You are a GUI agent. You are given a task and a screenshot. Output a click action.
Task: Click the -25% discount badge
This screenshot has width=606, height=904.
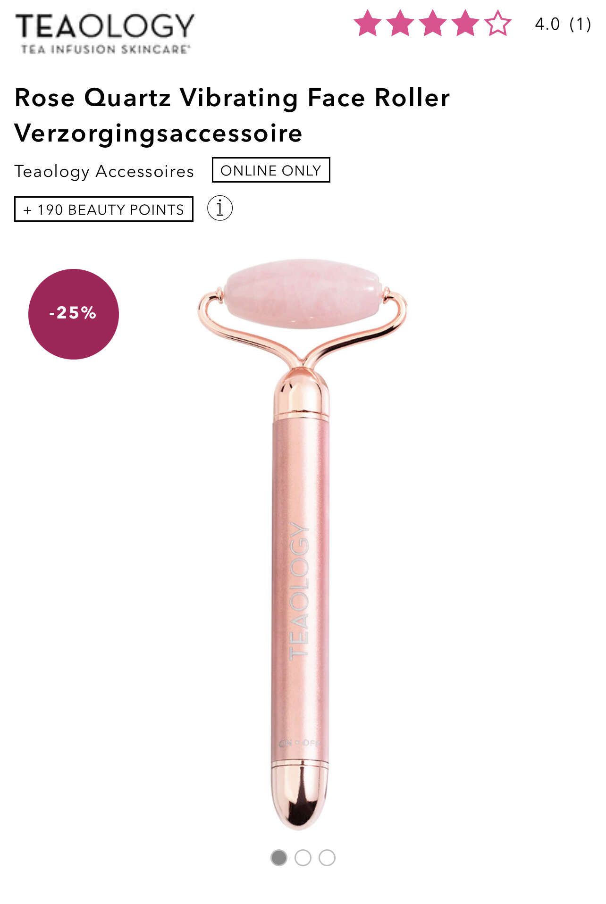pyautogui.click(x=74, y=314)
